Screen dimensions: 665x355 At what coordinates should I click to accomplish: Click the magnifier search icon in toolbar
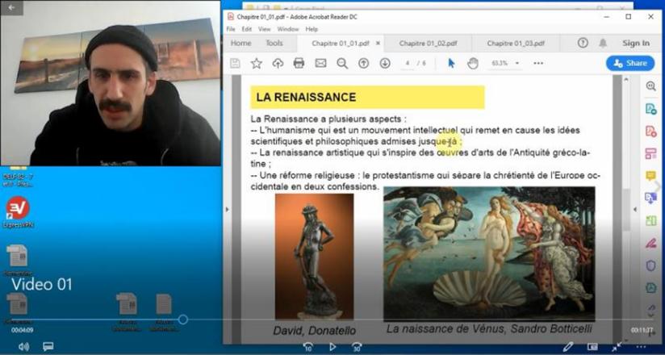tap(342, 63)
